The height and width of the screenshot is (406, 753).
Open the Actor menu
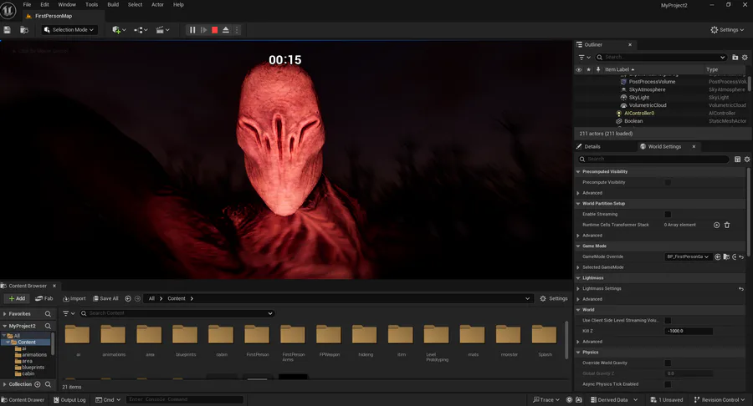pos(157,4)
